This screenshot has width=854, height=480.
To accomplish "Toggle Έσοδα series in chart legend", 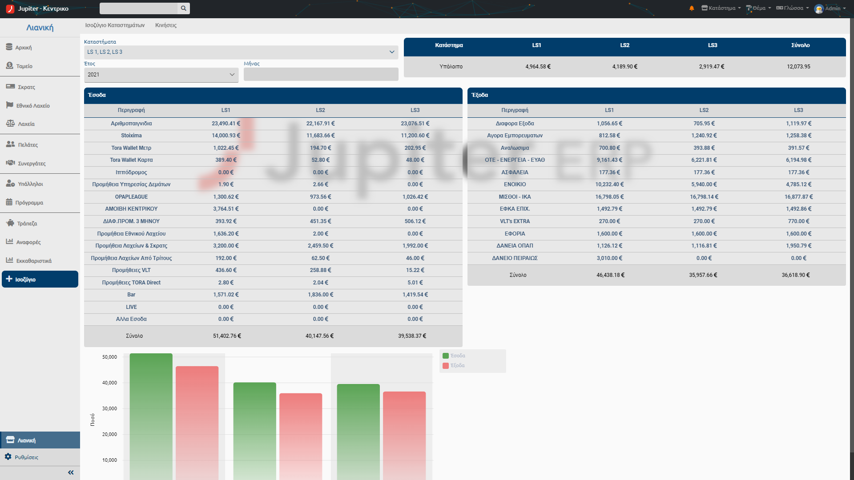I will pyautogui.click(x=454, y=356).
